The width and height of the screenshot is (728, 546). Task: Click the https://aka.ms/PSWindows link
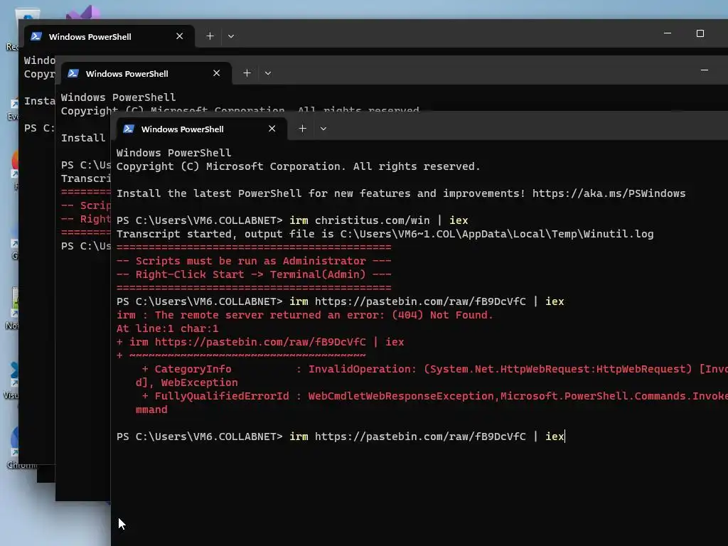609,193
